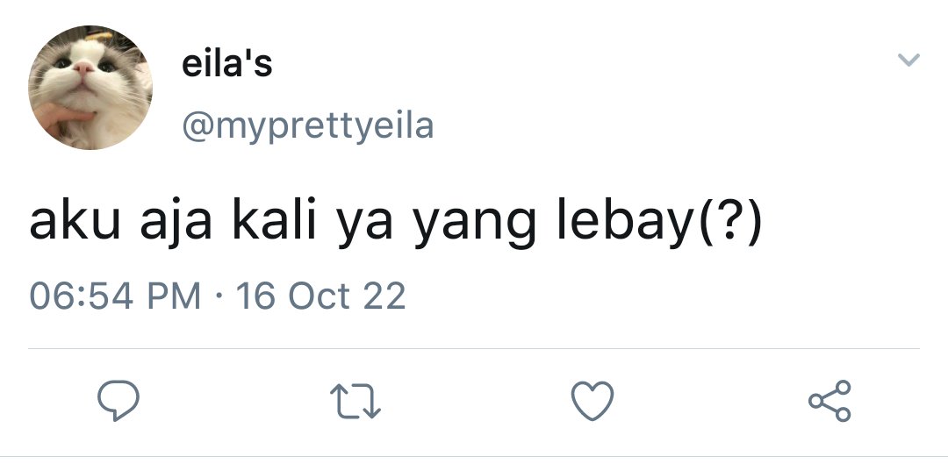Start a reply to @myprettyeila
948x471 pixels.
118,400
